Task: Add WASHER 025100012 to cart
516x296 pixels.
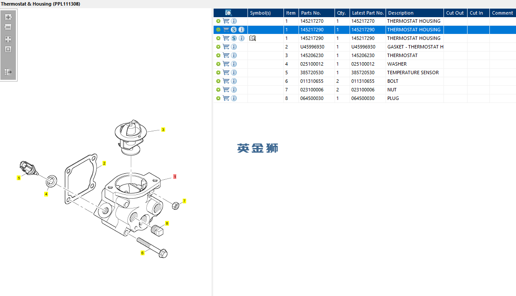Action: (226, 64)
